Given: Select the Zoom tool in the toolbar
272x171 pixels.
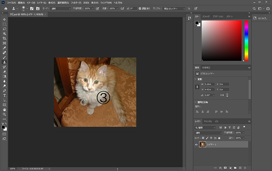Looking at the screenshot, I should point(4,114).
